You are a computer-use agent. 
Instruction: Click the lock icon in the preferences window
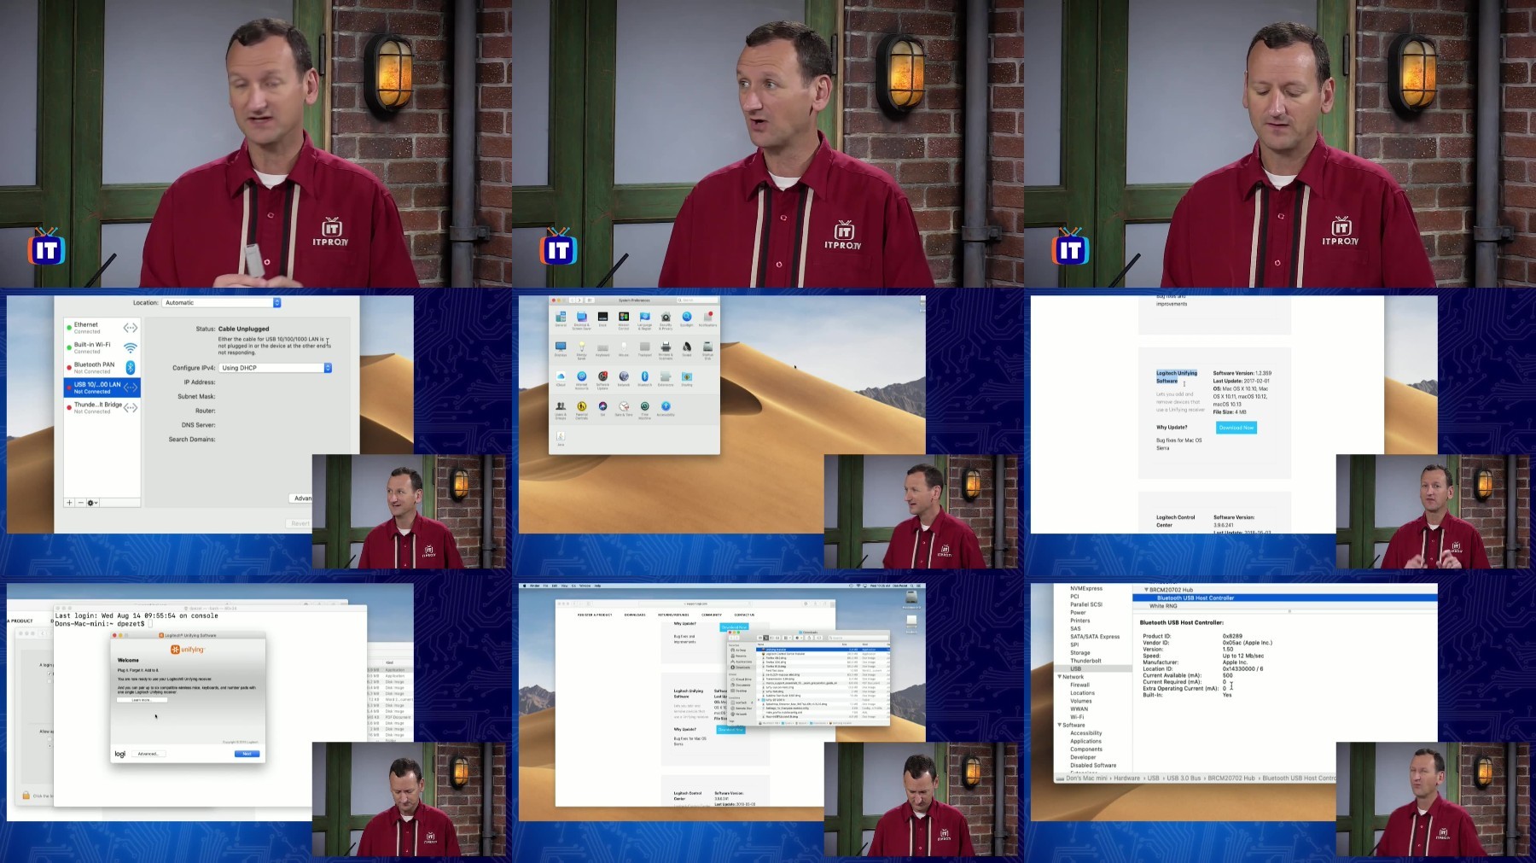pos(26,795)
